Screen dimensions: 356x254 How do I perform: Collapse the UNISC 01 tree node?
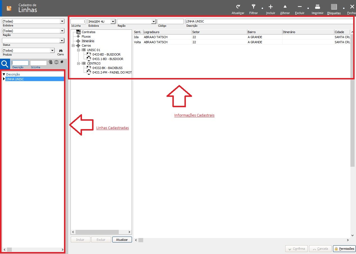point(79,50)
